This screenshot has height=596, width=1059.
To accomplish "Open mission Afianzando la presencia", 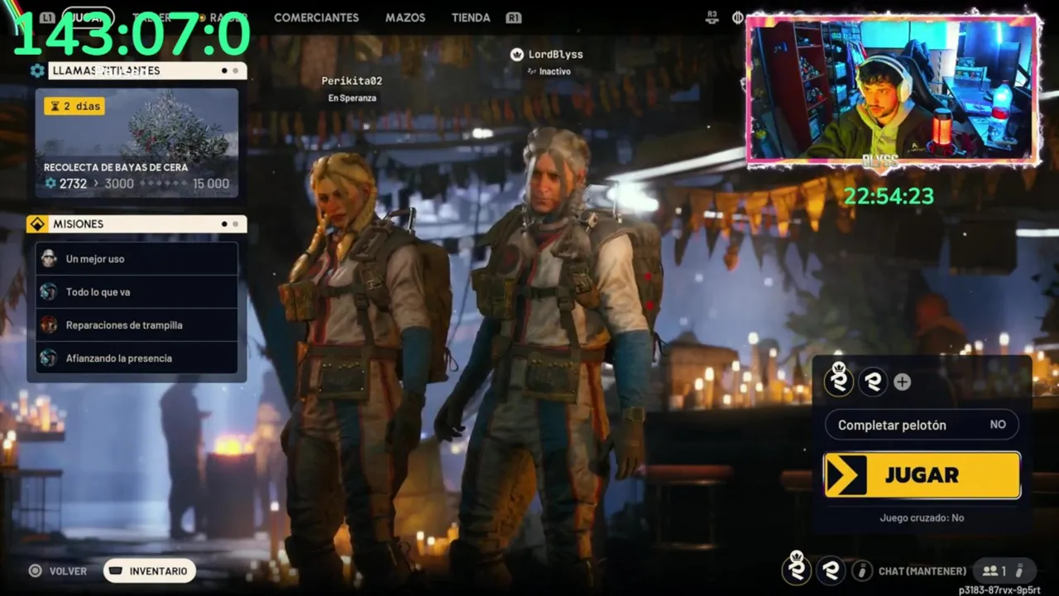I will [137, 358].
